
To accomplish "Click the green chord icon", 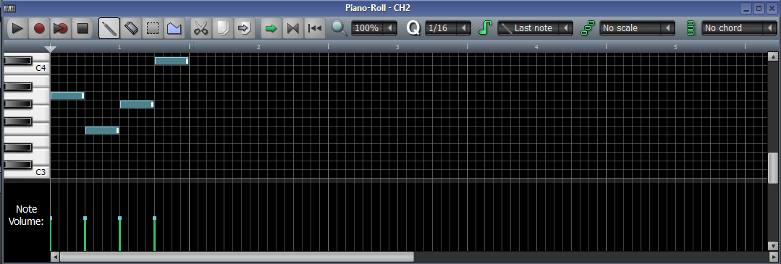I will (x=691, y=28).
